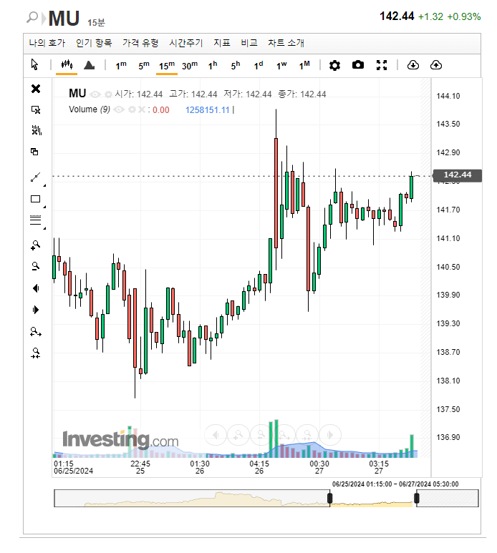Click the MU ticker symbol title
This screenshot has width=497, height=553.
pyautogui.click(x=64, y=19)
